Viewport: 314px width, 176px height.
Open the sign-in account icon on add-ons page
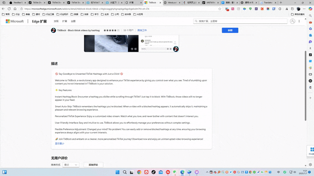click(x=292, y=21)
